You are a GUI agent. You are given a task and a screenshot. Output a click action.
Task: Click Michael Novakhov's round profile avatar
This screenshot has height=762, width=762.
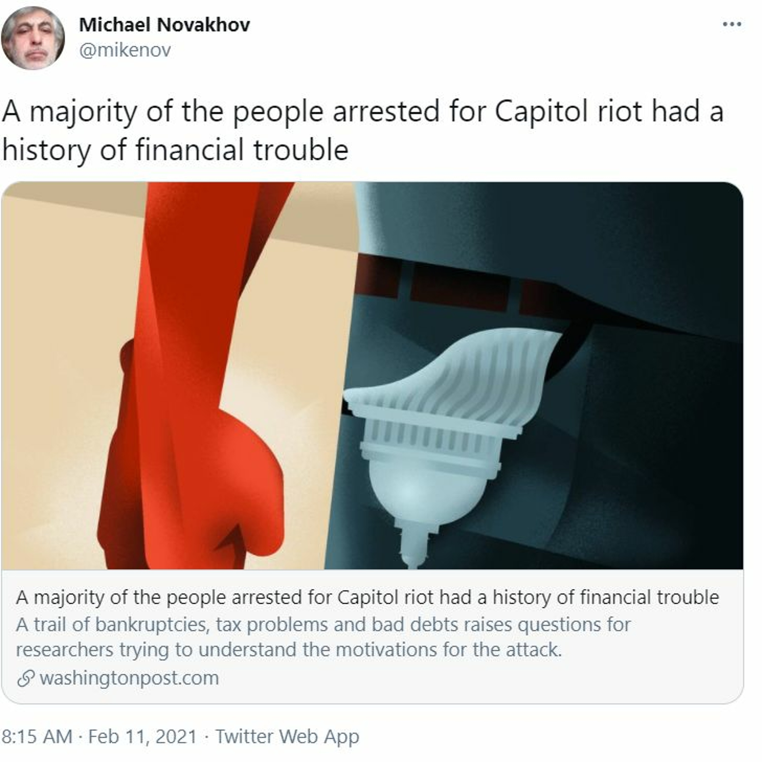(x=33, y=38)
